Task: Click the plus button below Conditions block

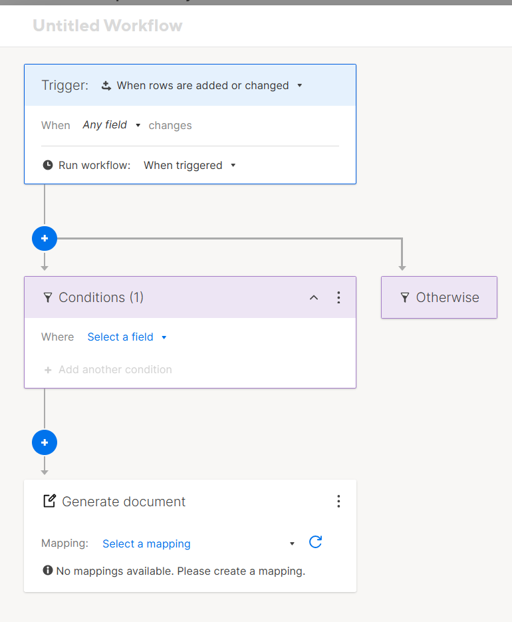Action: click(45, 442)
